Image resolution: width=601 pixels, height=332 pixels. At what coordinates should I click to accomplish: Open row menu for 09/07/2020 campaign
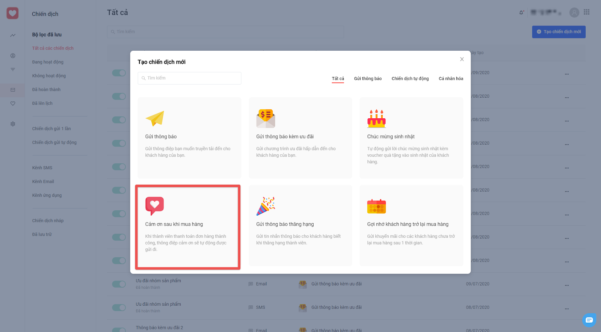coord(567,285)
